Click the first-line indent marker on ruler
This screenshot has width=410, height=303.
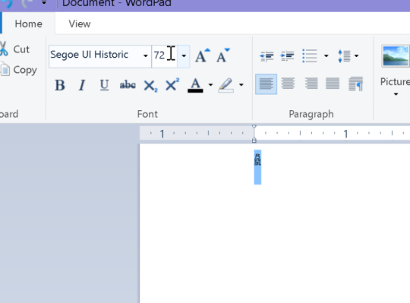(254, 127)
